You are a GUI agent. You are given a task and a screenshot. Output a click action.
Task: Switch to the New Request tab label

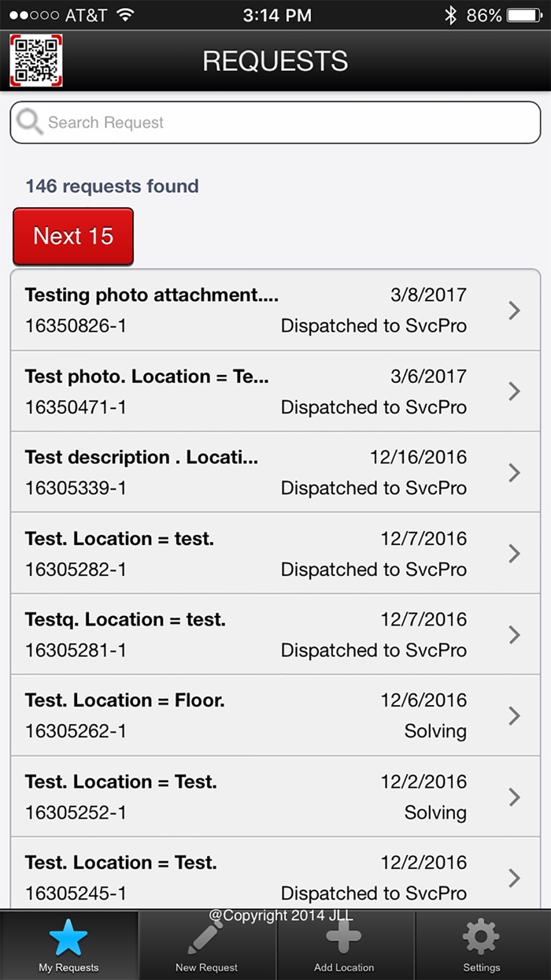point(206,967)
